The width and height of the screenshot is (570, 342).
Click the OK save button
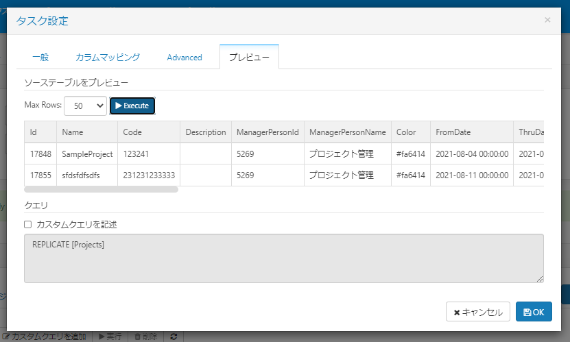[534, 312]
